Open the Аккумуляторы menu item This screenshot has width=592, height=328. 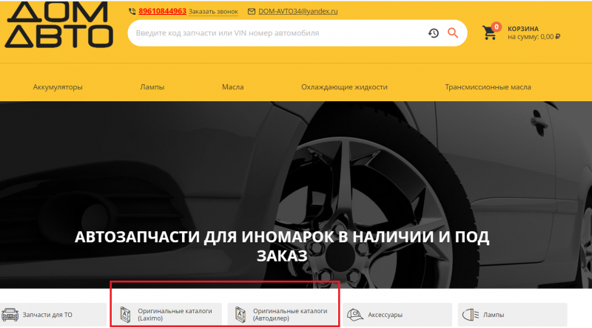tap(58, 87)
